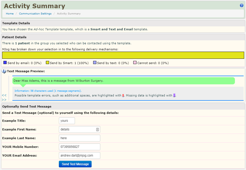Edit the YOUR Email Address field

79,156
